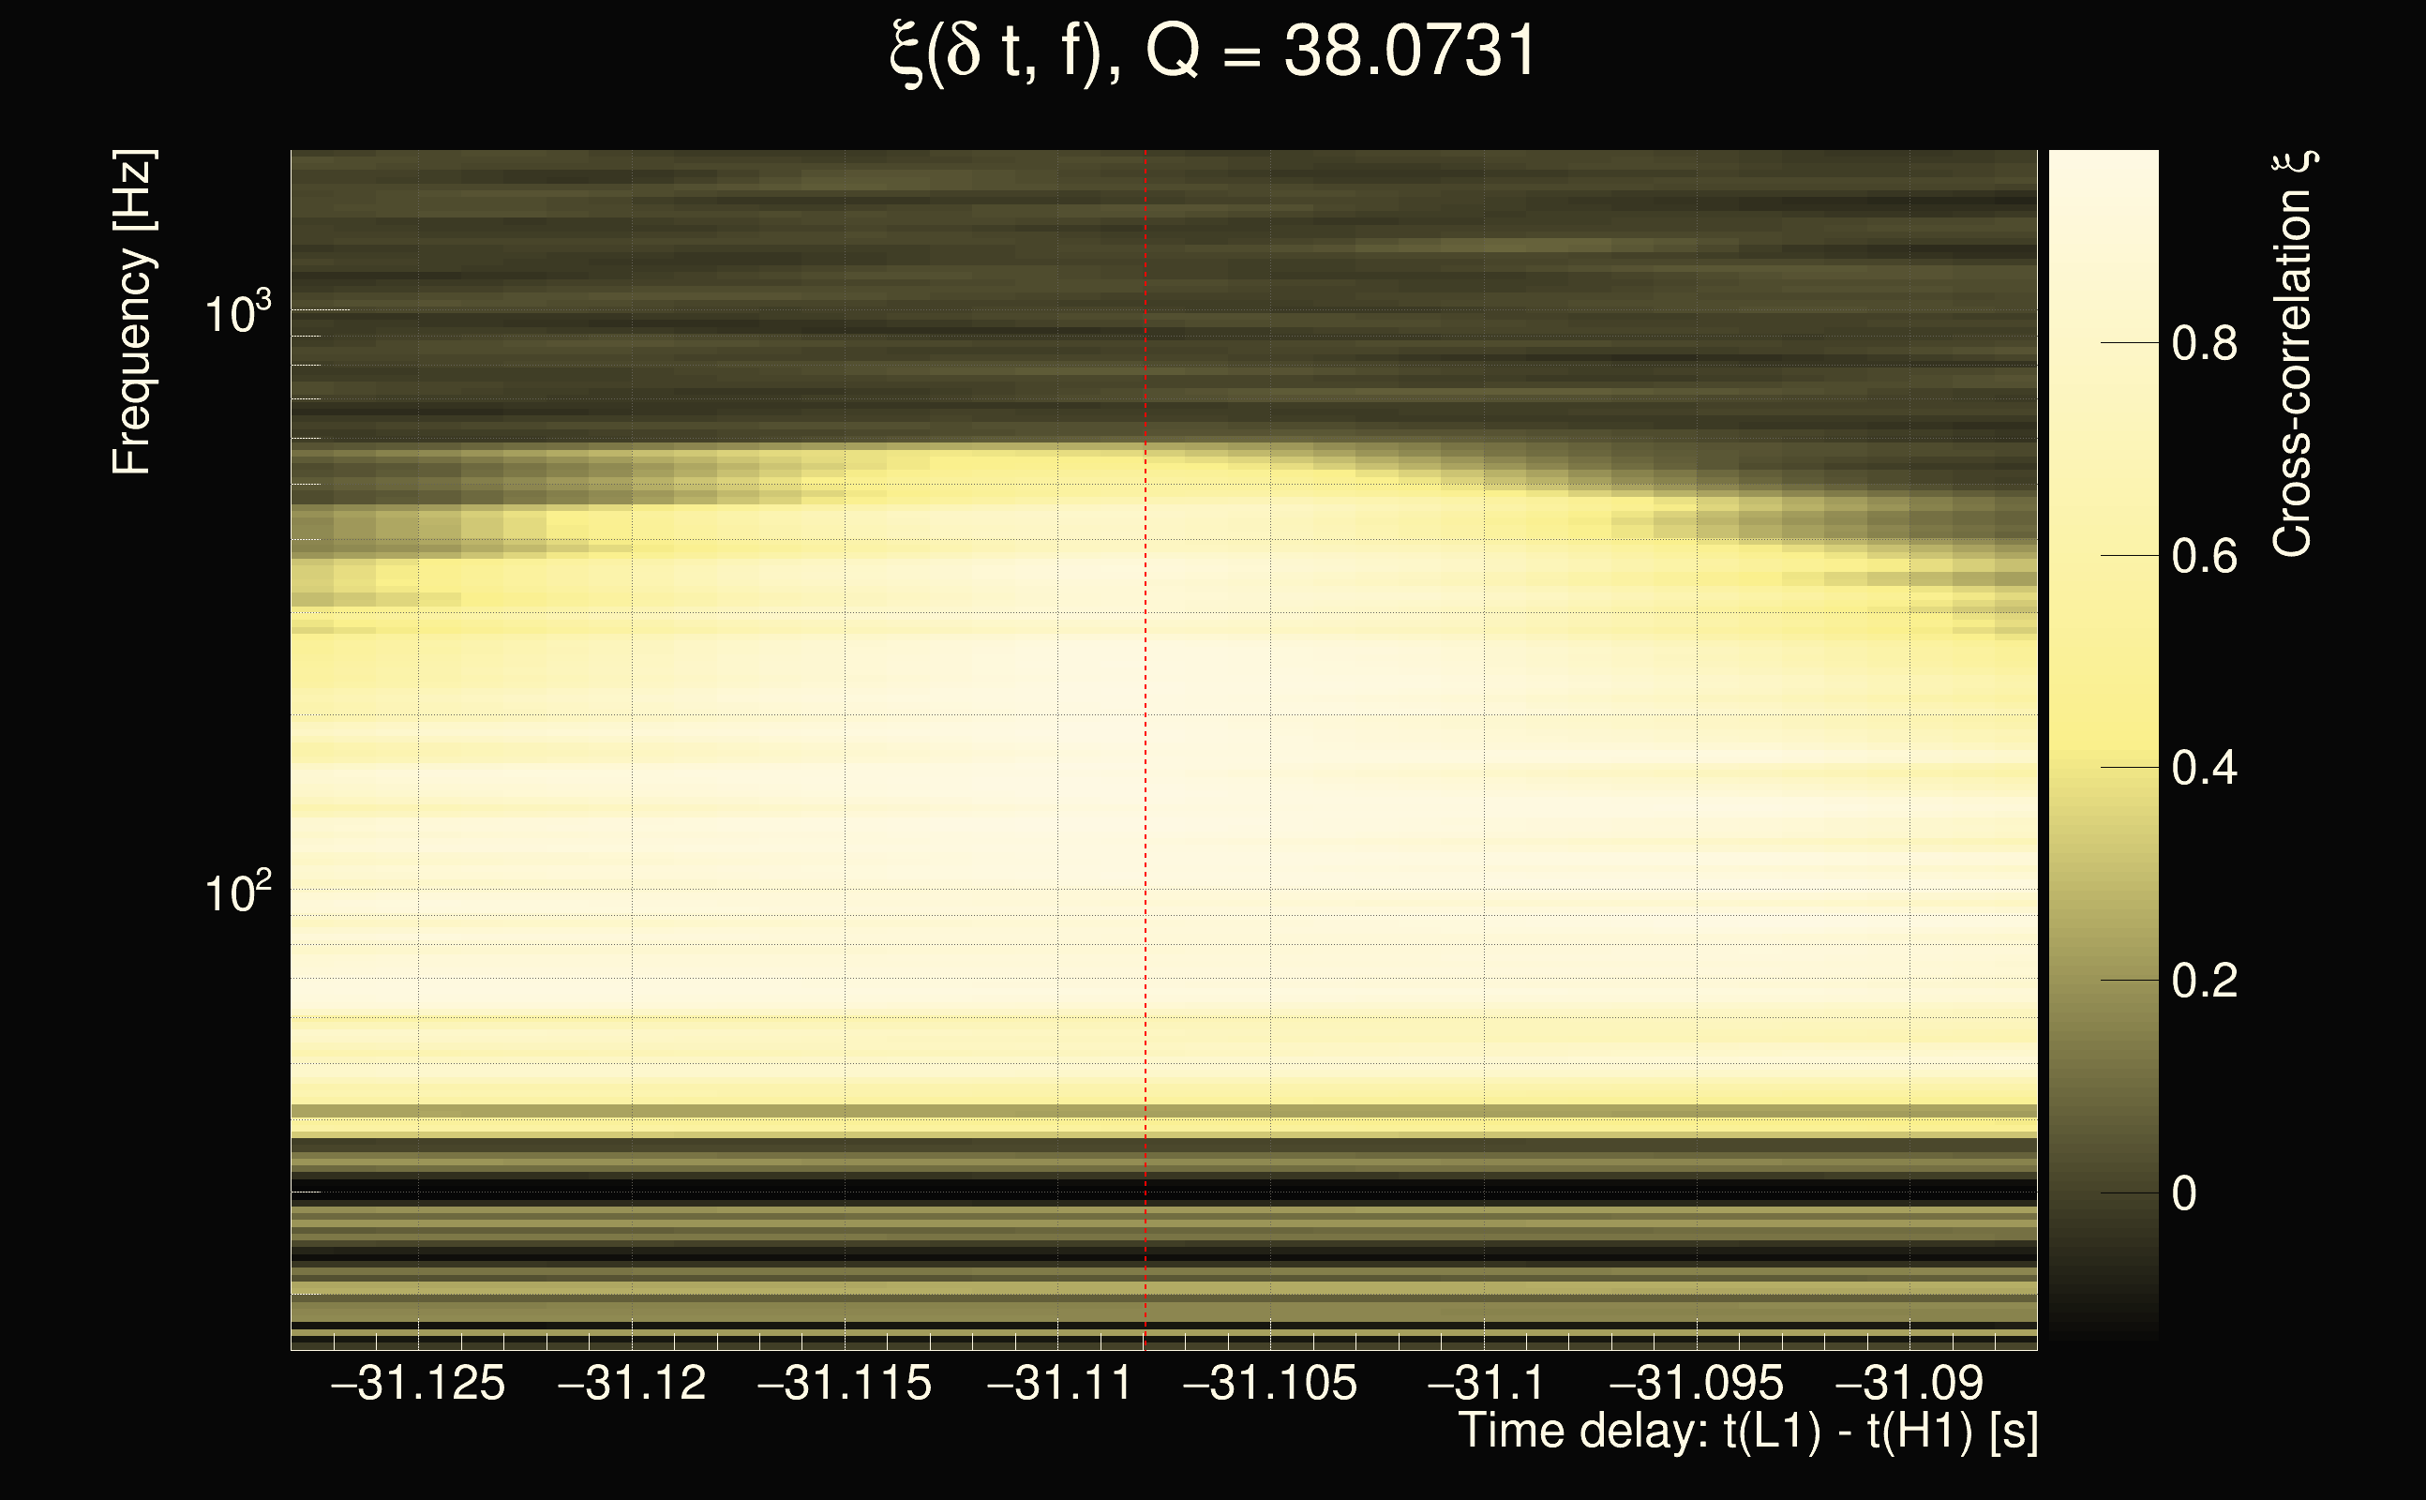Click the -31.12 time delay tick label
2426x1500 pixels.
click(632, 1383)
